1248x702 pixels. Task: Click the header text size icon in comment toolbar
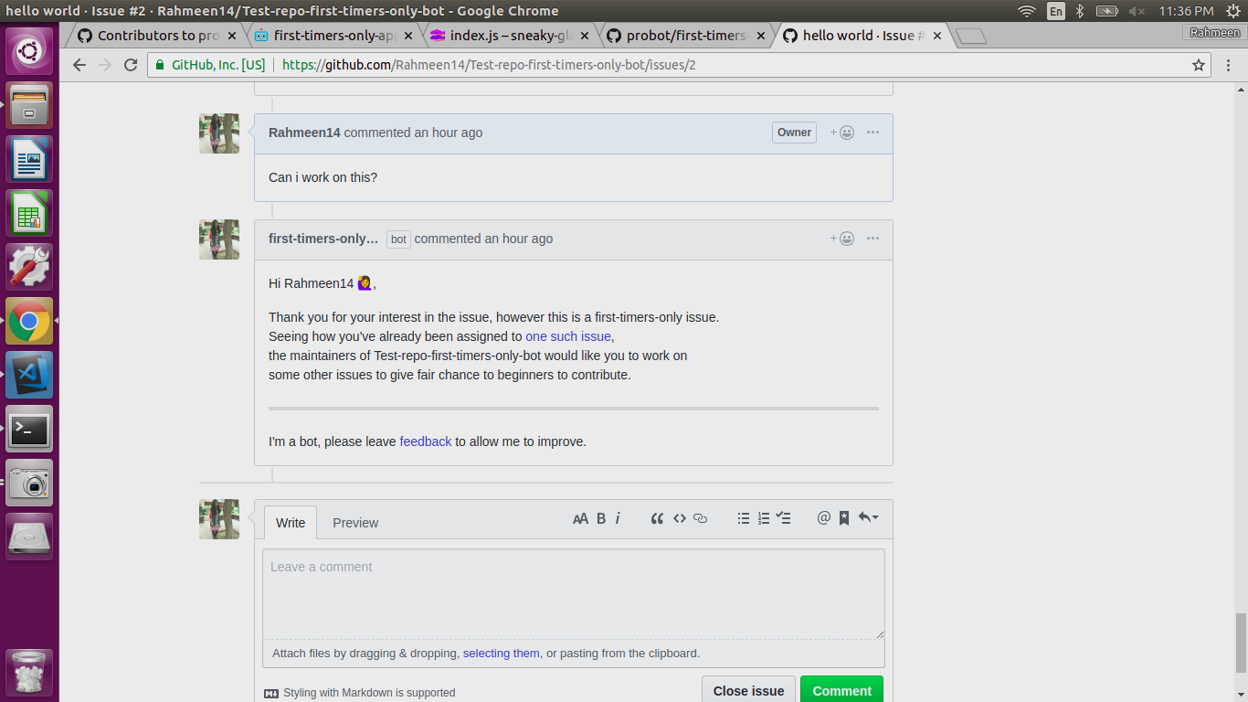tap(580, 518)
